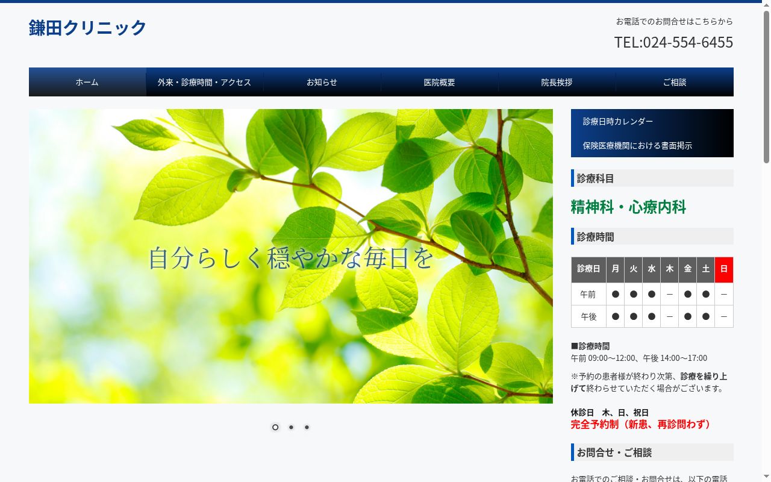Switch to the third slideshow dot

(x=307, y=427)
